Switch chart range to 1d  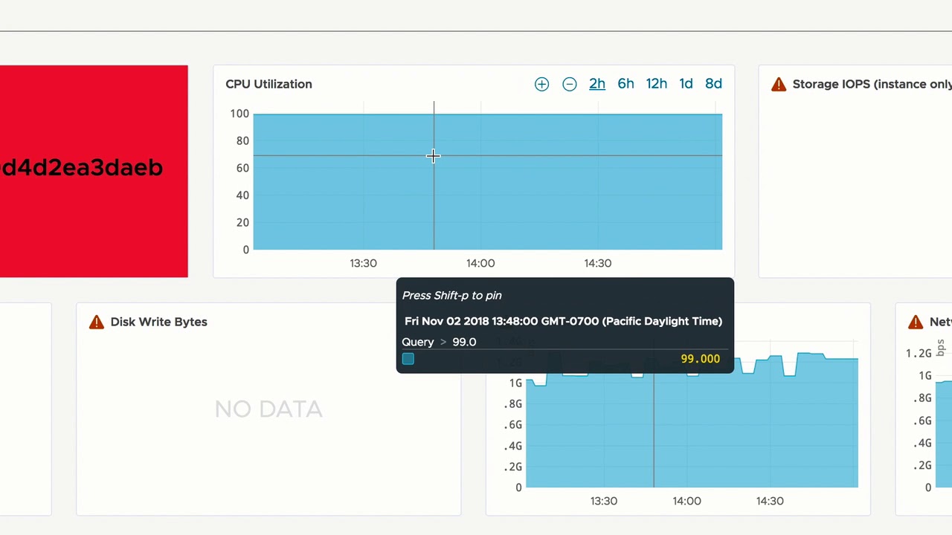tap(686, 84)
